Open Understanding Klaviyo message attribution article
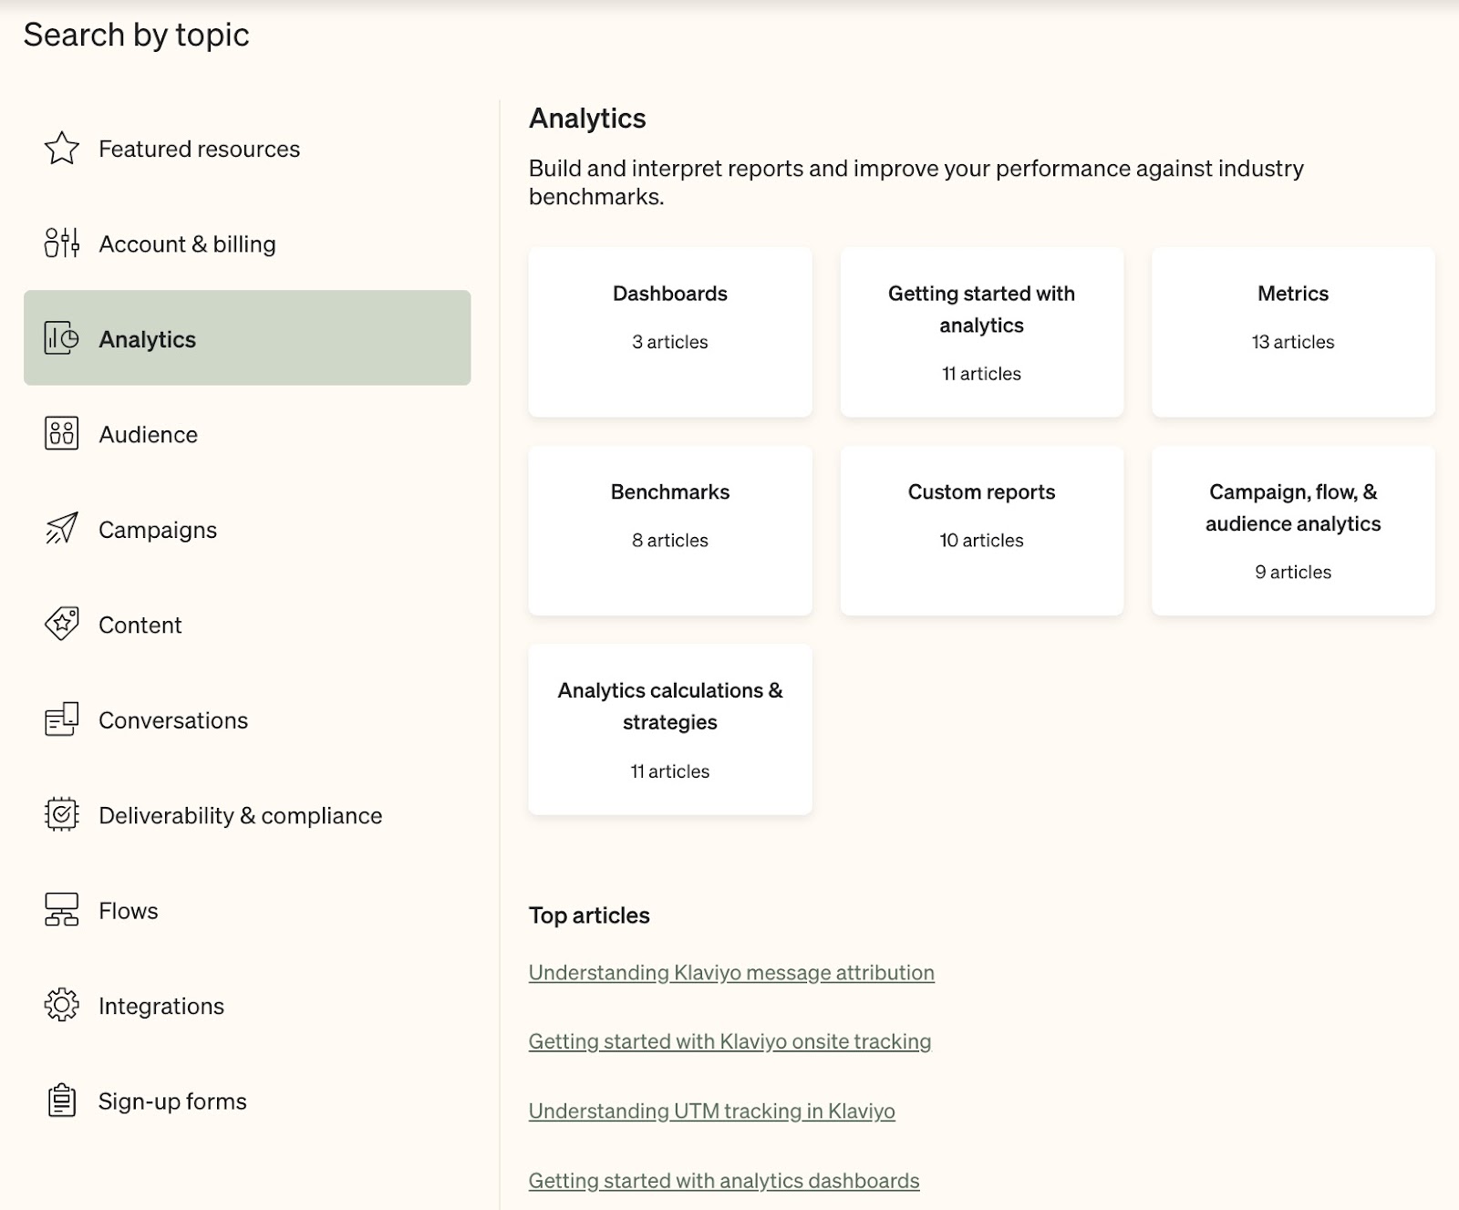 (731, 973)
